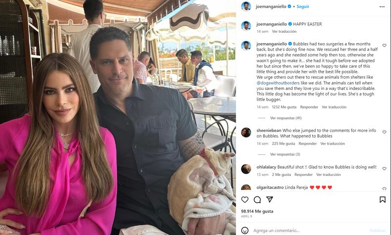The image size is (391, 235).
Task: Reply to sheeniebean's comment via Responder
Action: click(x=307, y=144)
